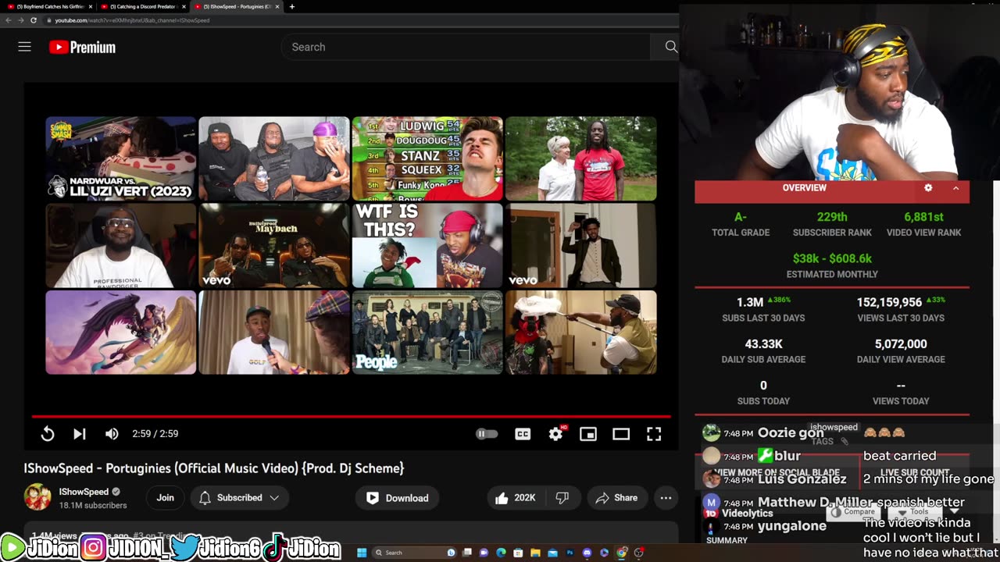Open Nardwuar vs. Lil Uzi Vert thumbnail

[x=120, y=158]
